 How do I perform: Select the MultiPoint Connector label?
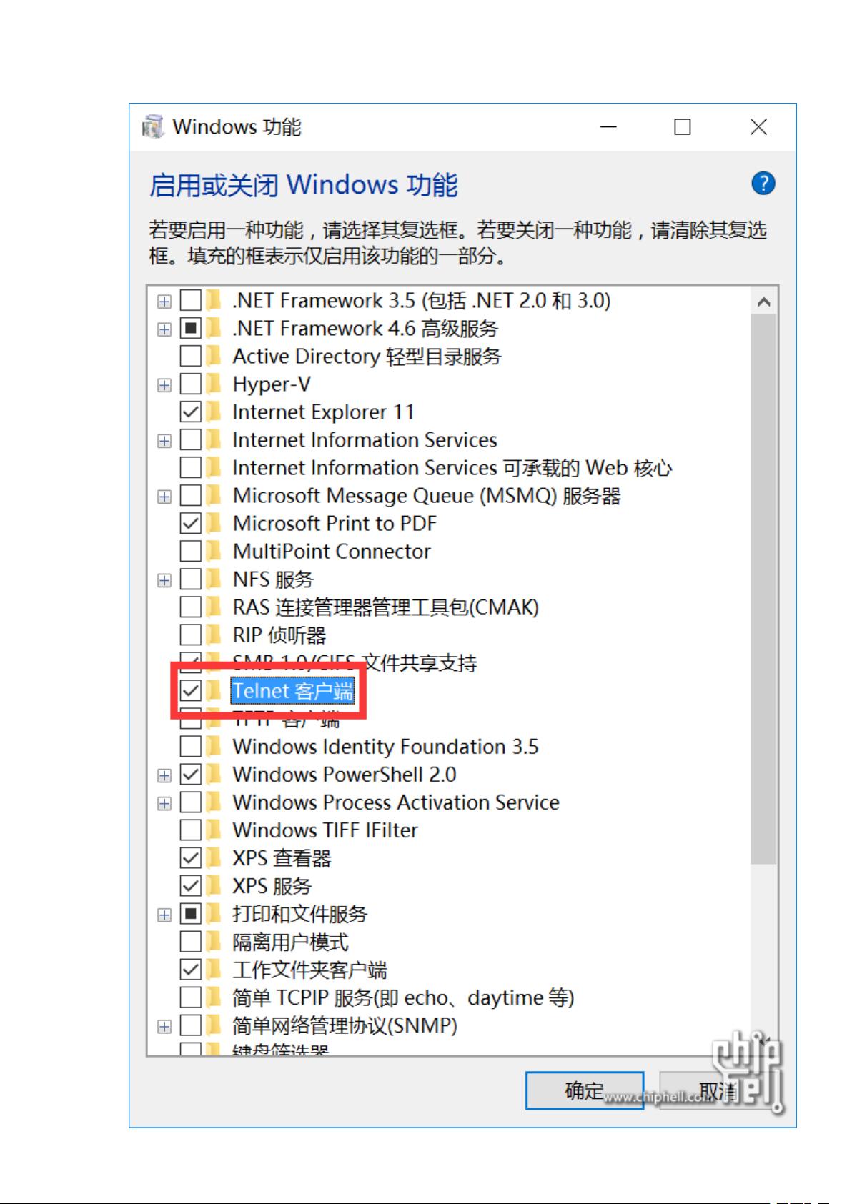point(332,552)
